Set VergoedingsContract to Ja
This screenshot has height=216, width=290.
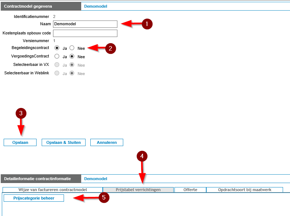coord(57,56)
